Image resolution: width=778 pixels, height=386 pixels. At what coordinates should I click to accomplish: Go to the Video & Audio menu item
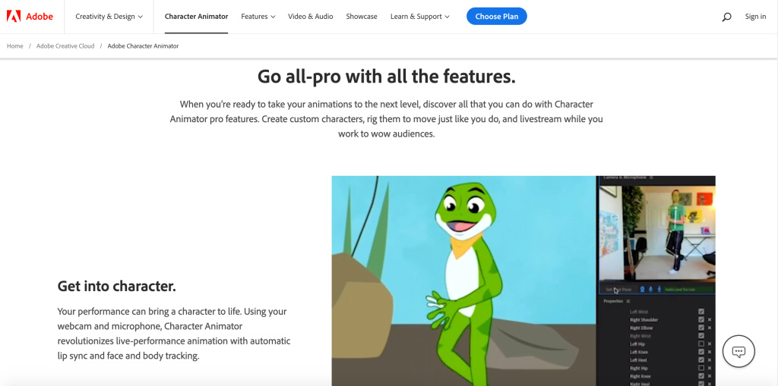point(310,17)
